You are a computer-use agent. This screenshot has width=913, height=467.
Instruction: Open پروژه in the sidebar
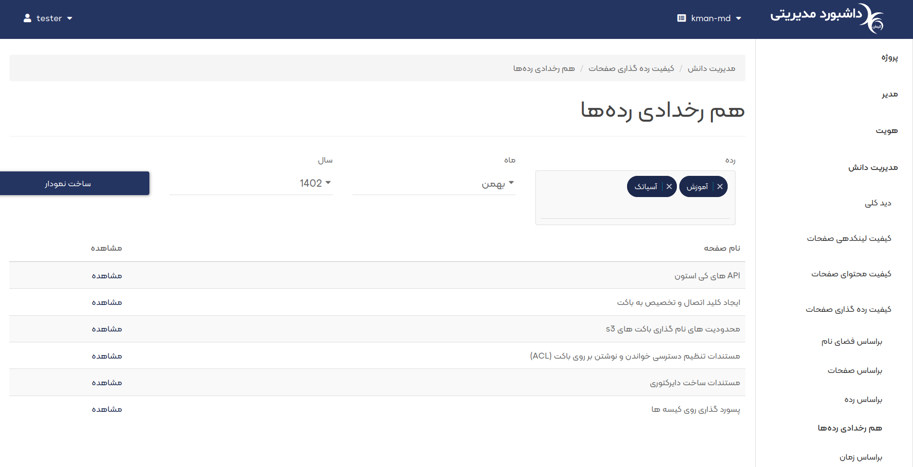(x=889, y=58)
